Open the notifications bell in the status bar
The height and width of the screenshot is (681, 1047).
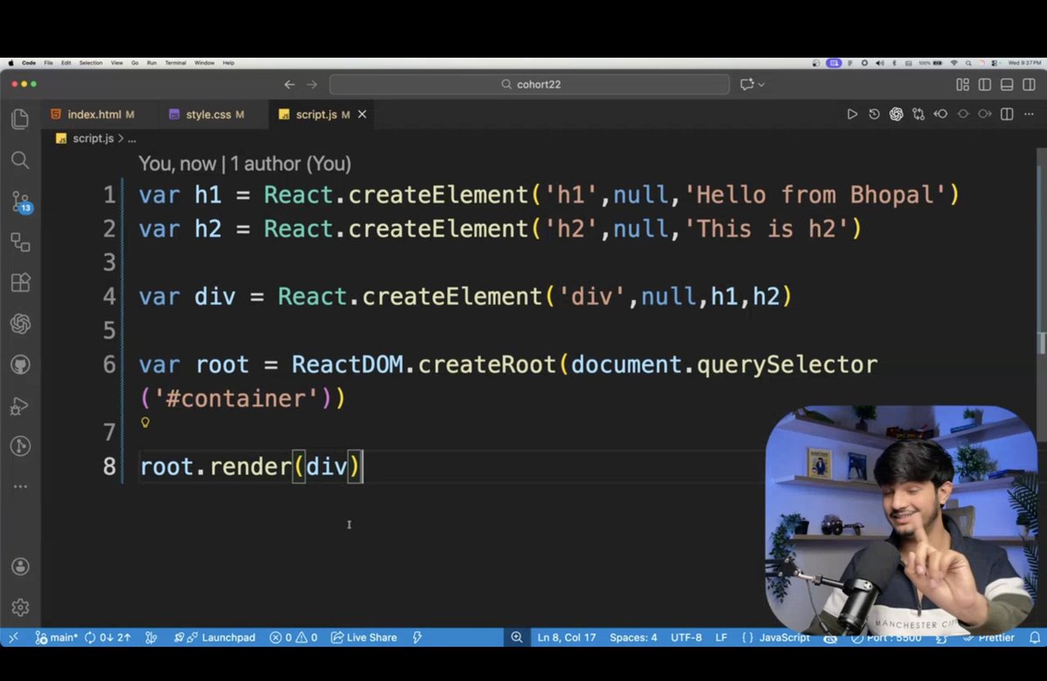[1034, 637]
